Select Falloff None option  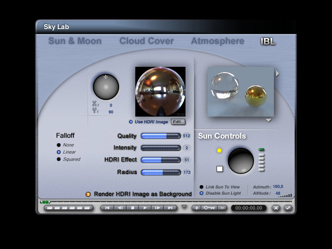tap(66, 145)
